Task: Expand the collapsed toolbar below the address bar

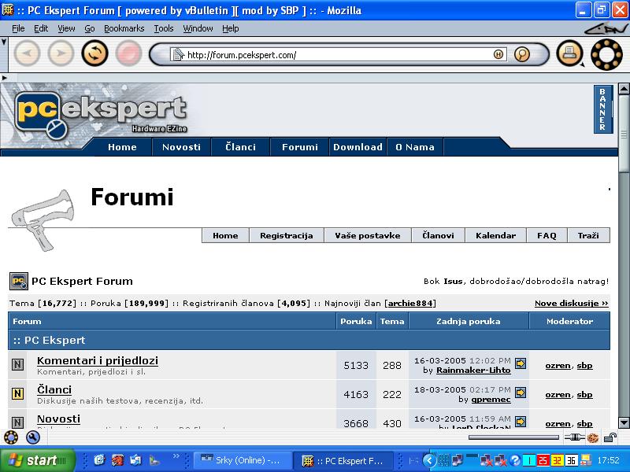Action: tap(5, 78)
